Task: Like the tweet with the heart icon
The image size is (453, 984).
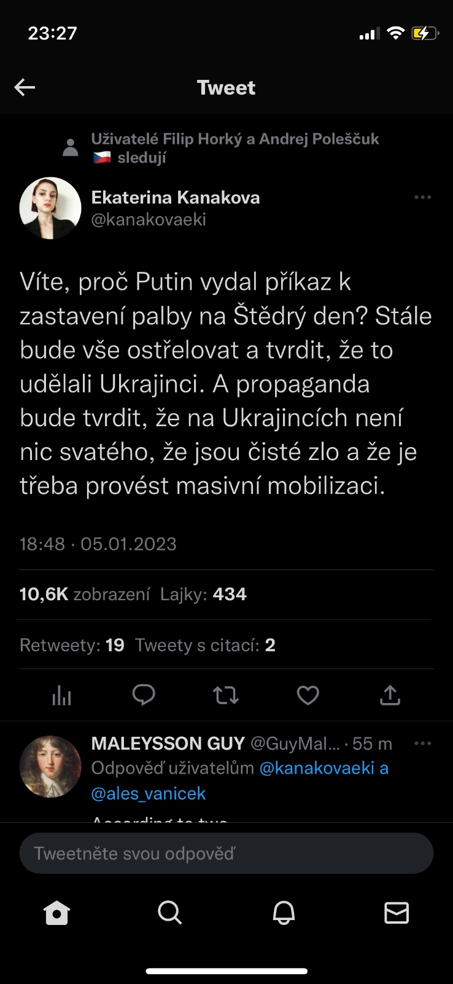Action: (308, 696)
